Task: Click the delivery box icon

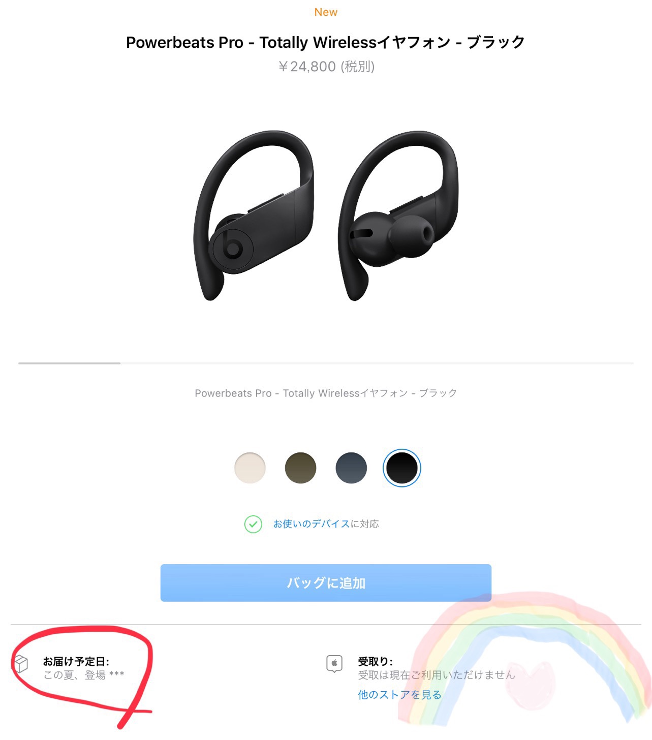Action: coord(20,664)
